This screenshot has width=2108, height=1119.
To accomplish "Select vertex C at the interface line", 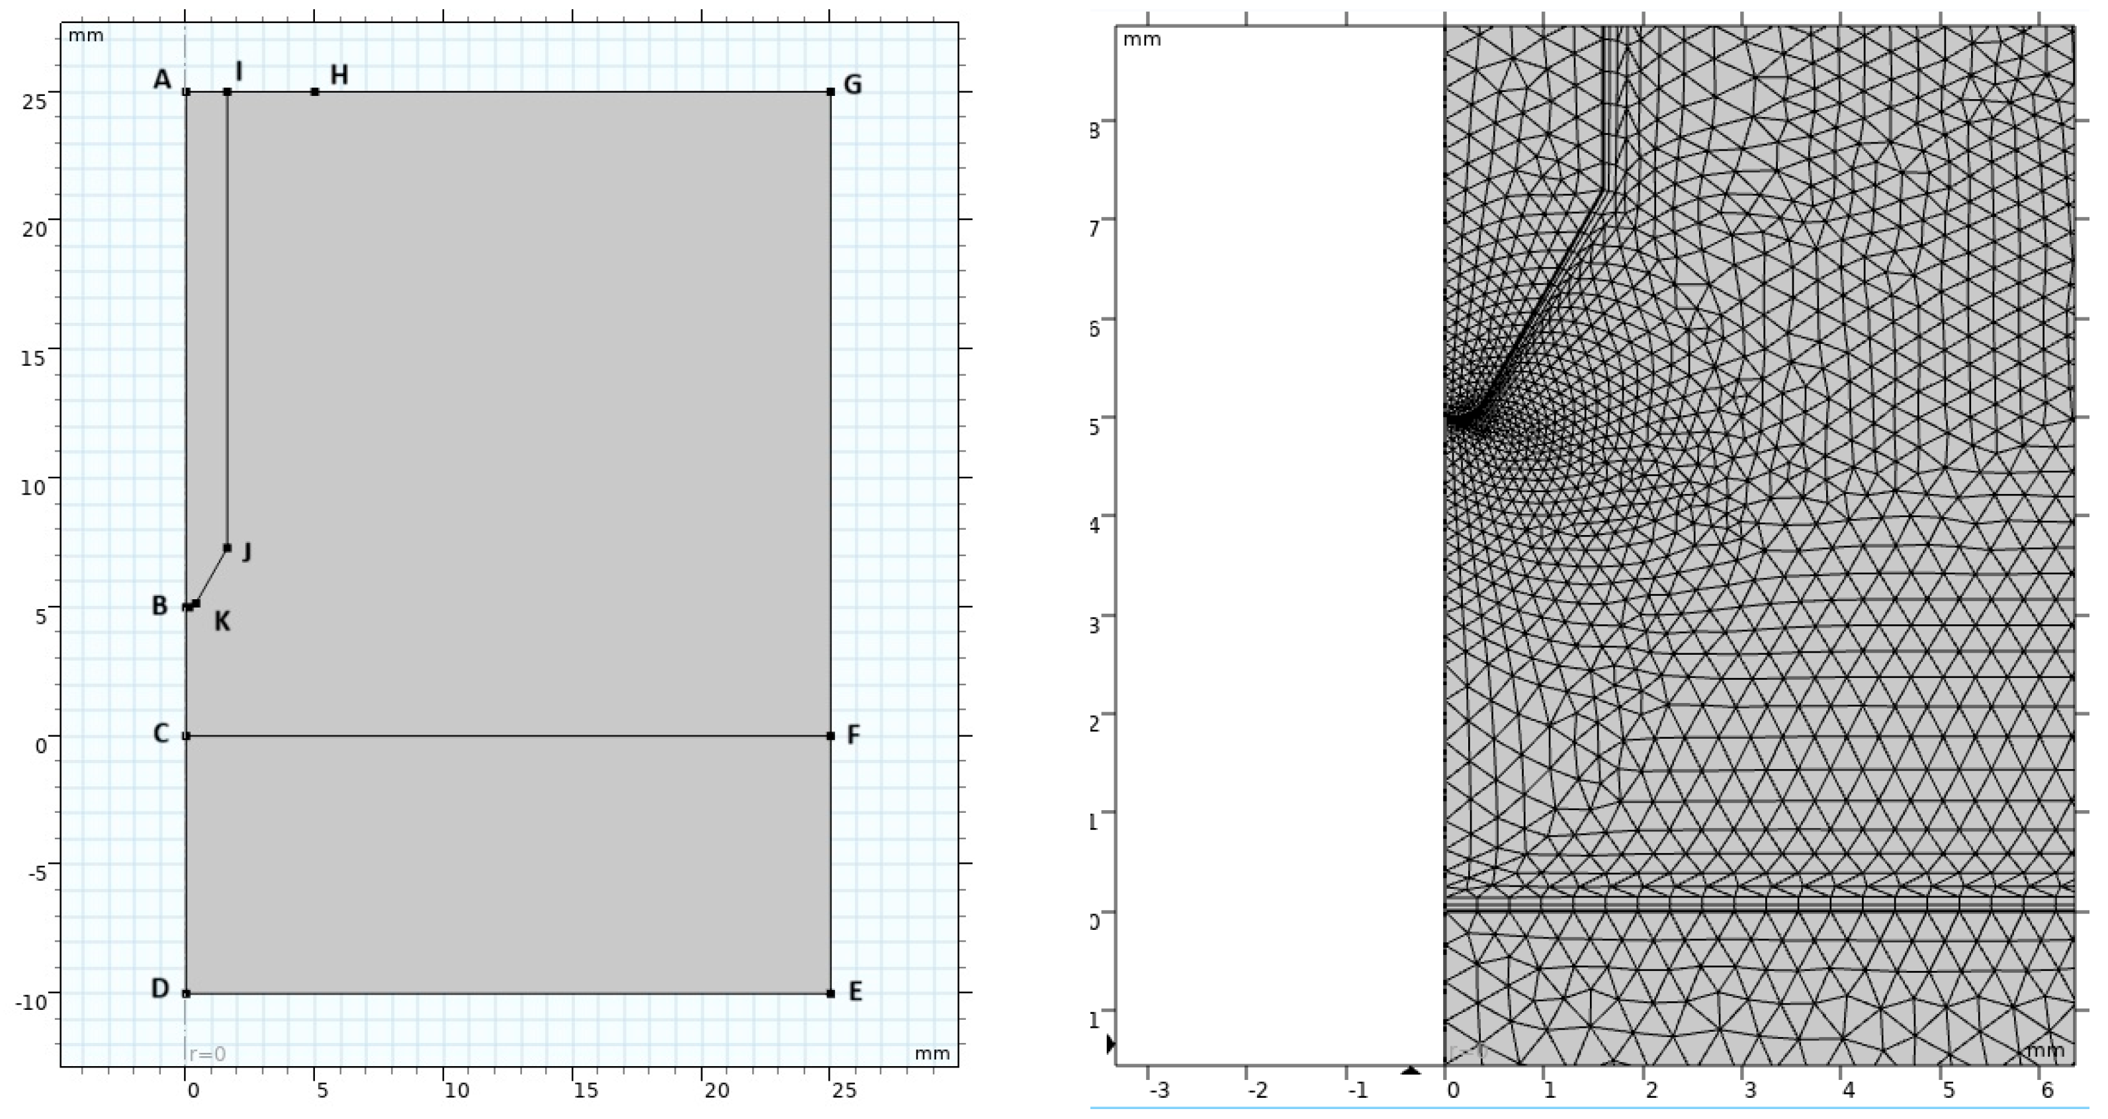I will pos(187,735).
